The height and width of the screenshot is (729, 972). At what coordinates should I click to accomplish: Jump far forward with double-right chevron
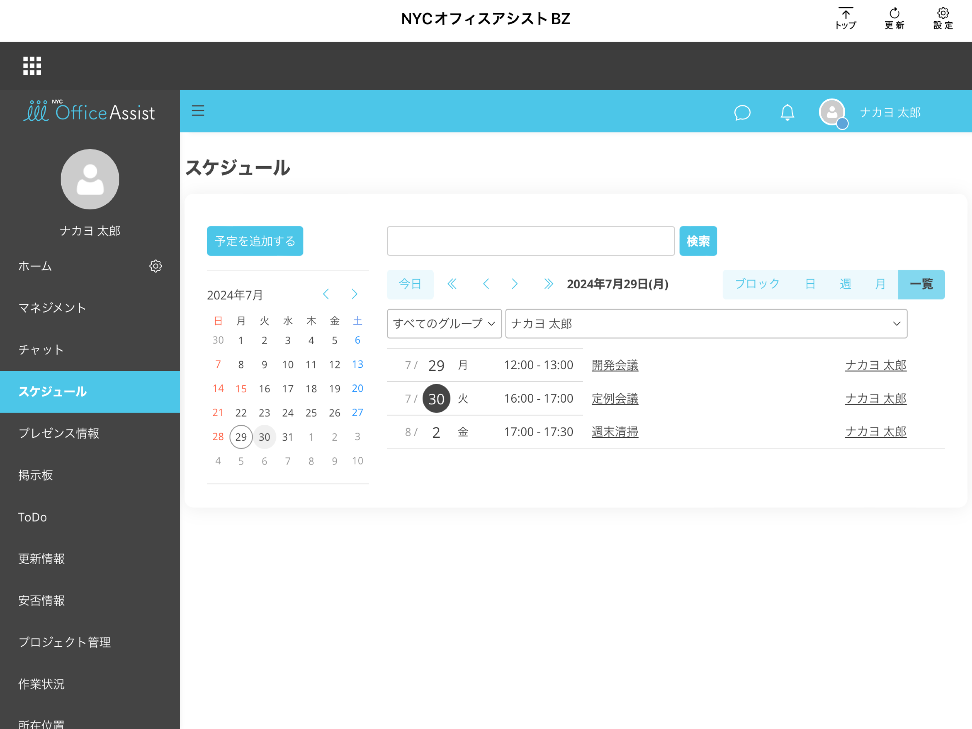point(548,284)
